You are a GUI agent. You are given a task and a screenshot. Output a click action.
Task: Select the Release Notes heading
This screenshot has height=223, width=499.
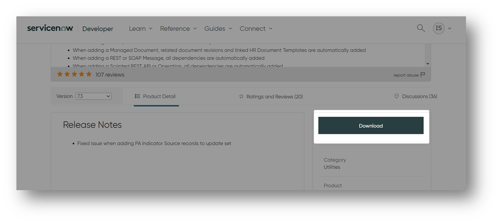point(92,125)
